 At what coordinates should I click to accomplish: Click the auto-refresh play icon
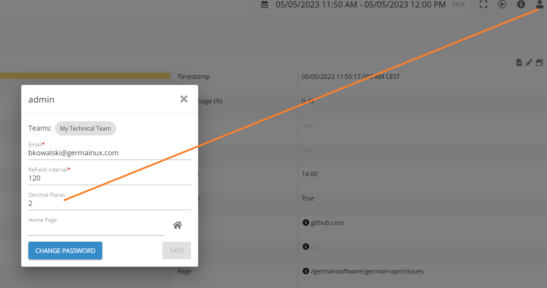502,5
